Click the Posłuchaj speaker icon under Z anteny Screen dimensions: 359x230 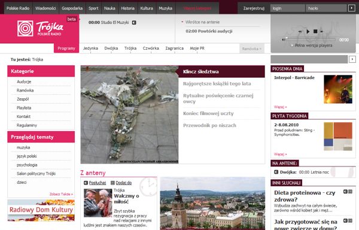86,183
